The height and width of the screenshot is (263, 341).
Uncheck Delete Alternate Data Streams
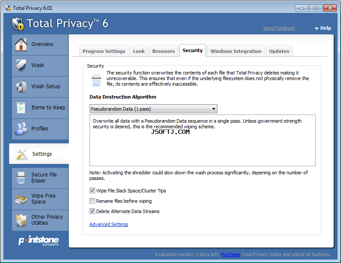tap(93, 211)
